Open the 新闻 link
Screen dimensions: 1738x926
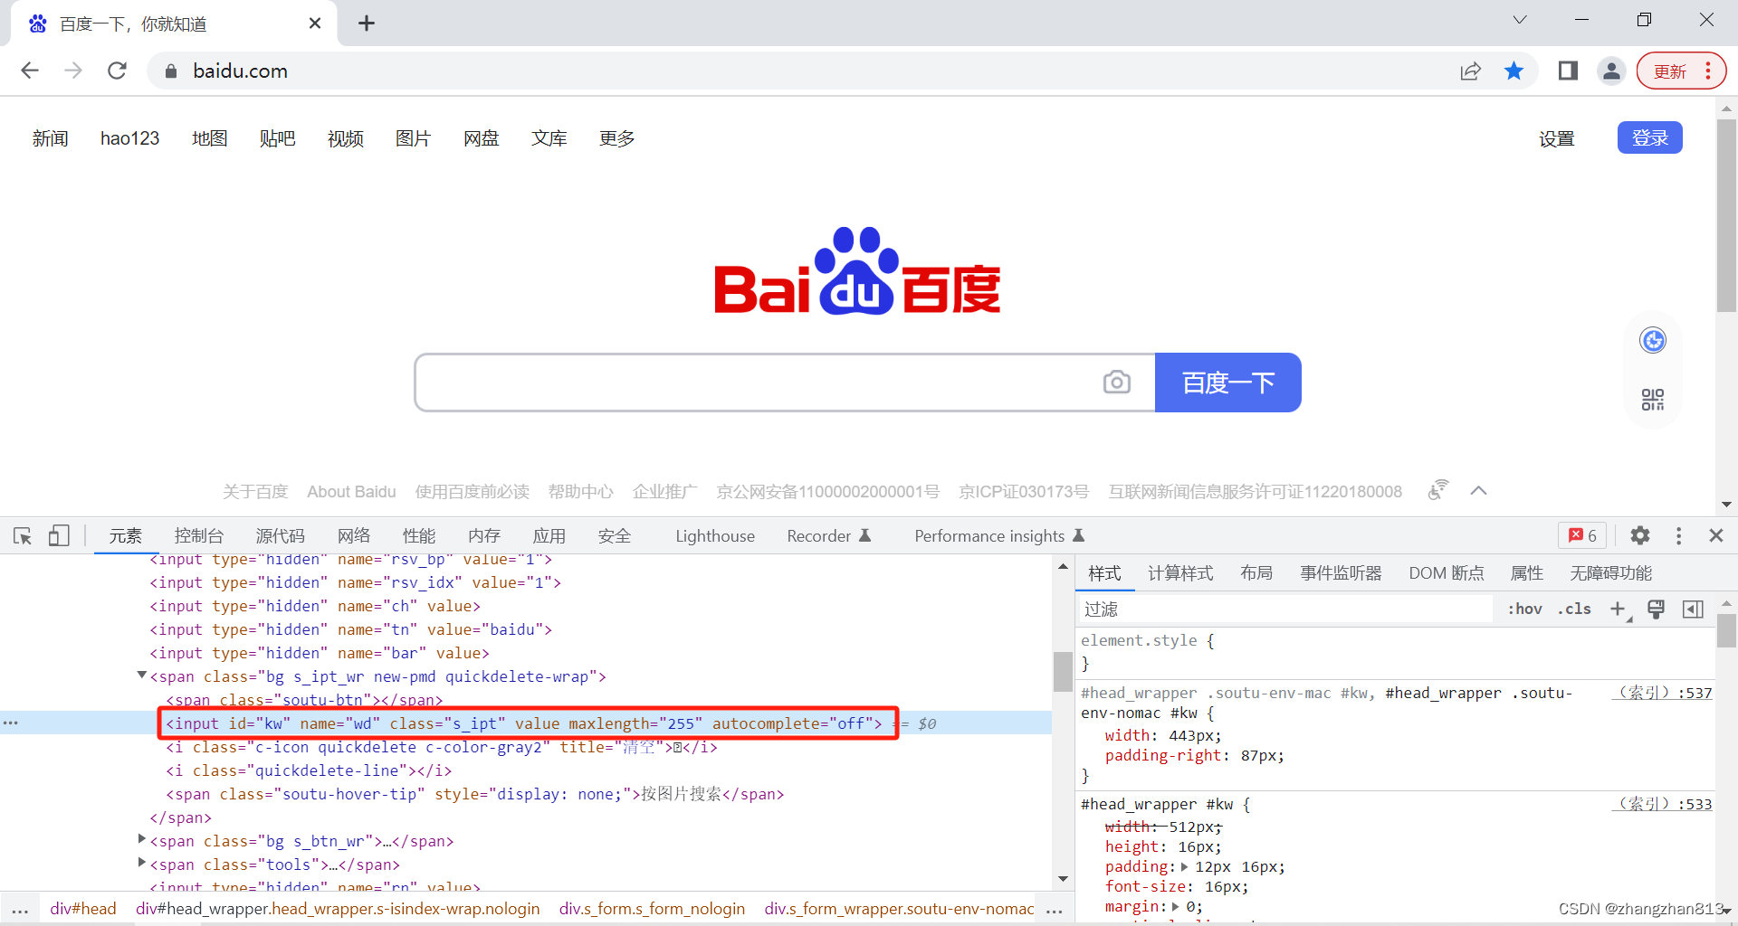pyautogui.click(x=51, y=138)
